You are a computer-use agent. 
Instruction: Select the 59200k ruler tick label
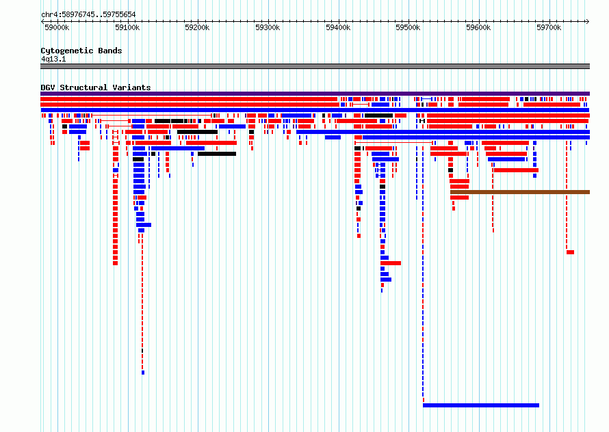point(197,27)
